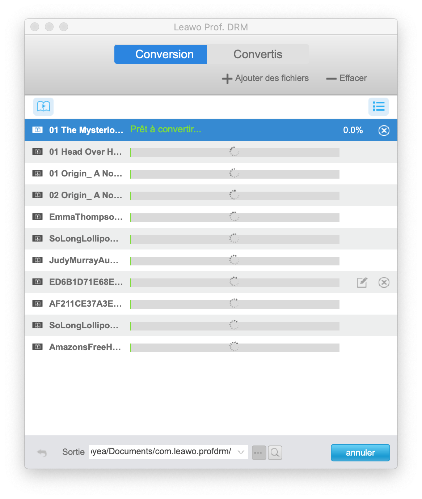Viewport: 422px width, 499px height.
Task: Select the 01 The Mysterio… row
Action: pos(211,130)
